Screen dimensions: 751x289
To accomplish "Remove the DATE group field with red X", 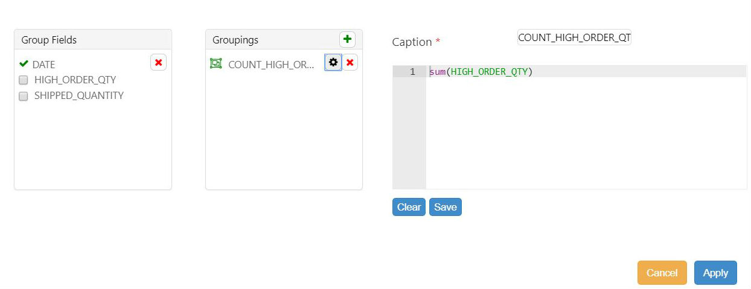I will pyautogui.click(x=158, y=63).
